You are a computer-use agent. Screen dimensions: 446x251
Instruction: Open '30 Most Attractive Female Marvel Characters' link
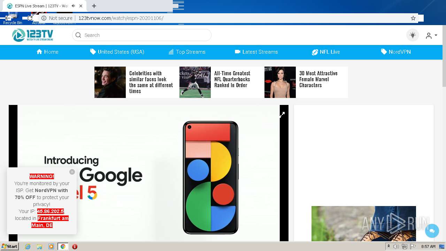318,79
